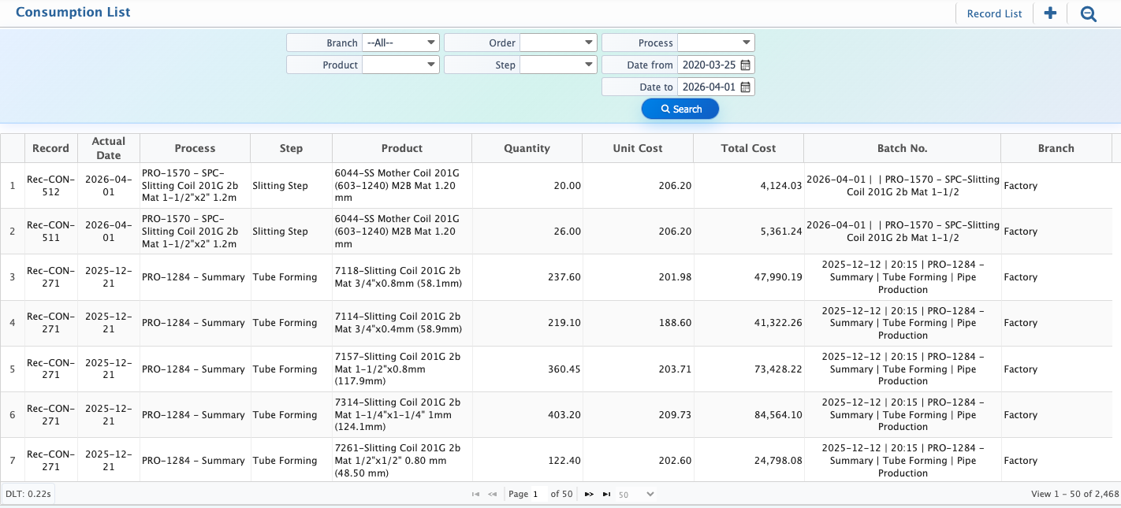Image resolution: width=1121 pixels, height=508 pixels.
Task: Open the Process filter dropdown
Action: (x=716, y=43)
